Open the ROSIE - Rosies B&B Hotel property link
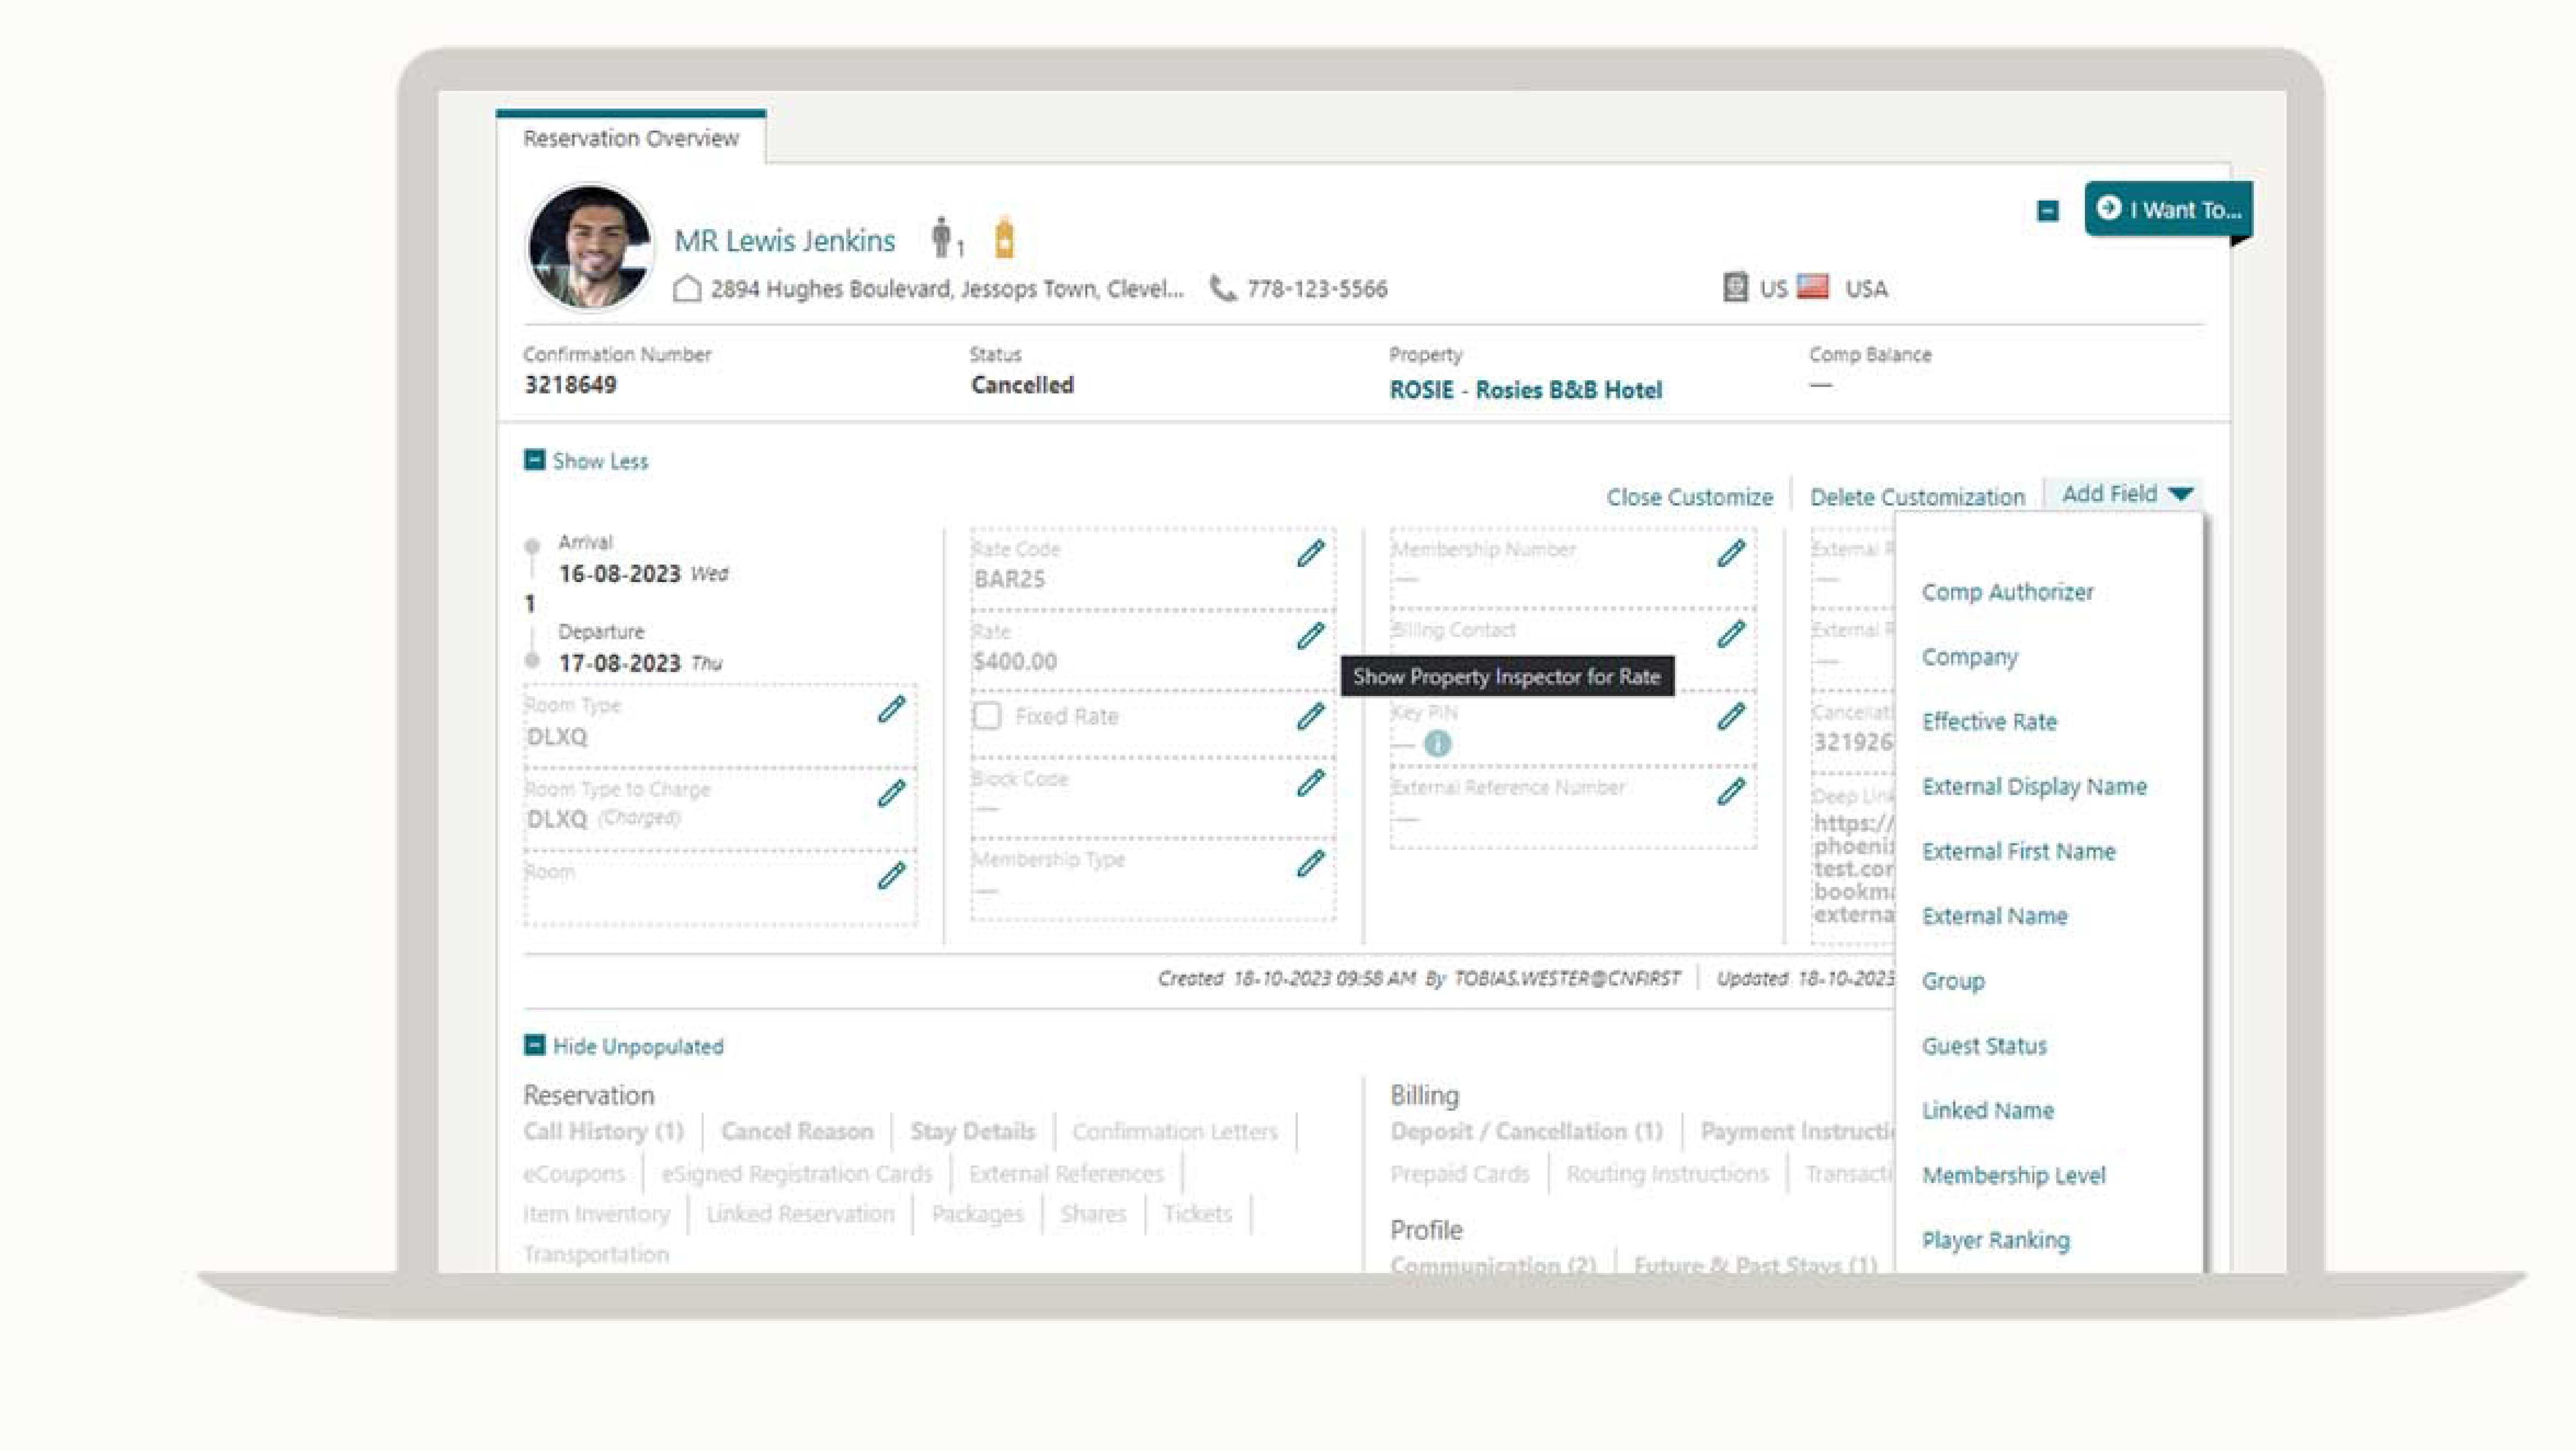The width and height of the screenshot is (2576, 1450). [1525, 390]
